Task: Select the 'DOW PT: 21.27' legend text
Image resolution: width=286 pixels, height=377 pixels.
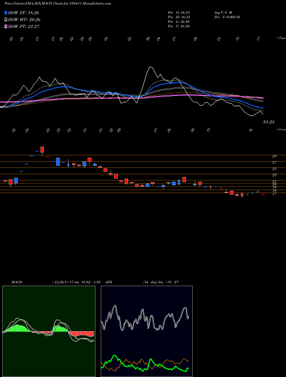Action: pos(23,27)
